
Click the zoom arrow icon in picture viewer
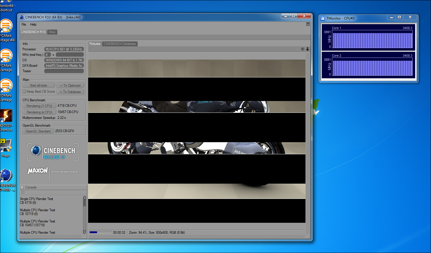[x=307, y=49]
